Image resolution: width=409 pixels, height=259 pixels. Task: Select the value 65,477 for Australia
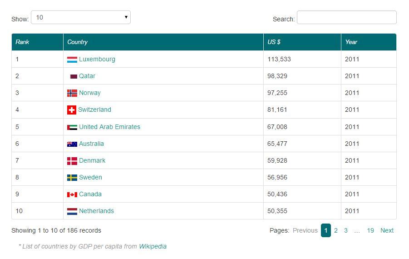pos(277,144)
